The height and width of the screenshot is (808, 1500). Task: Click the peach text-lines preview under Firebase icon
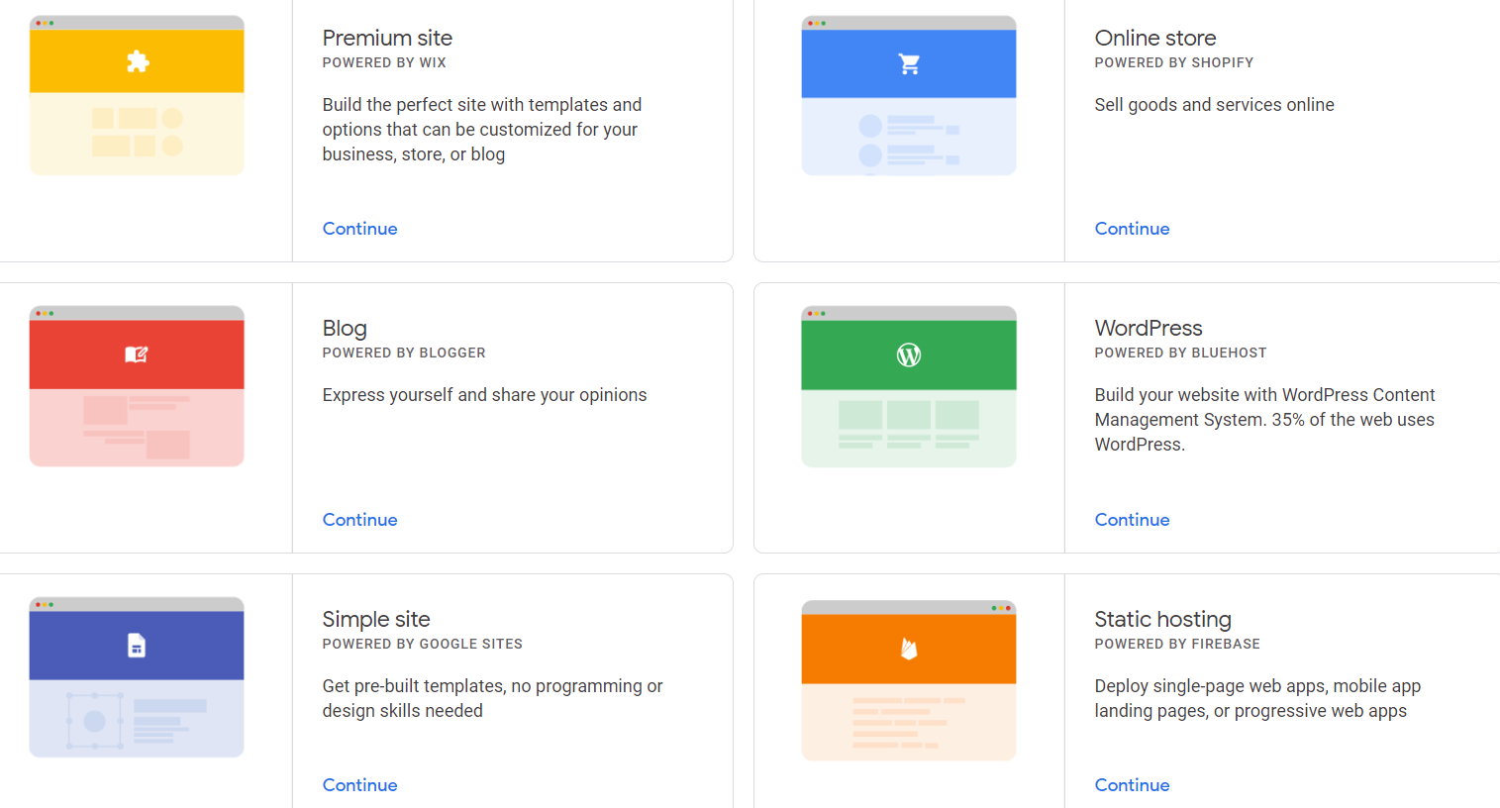click(x=909, y=722)
